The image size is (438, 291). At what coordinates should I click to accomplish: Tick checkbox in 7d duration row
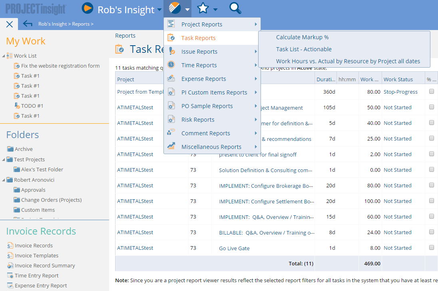[x=432, y=138]
